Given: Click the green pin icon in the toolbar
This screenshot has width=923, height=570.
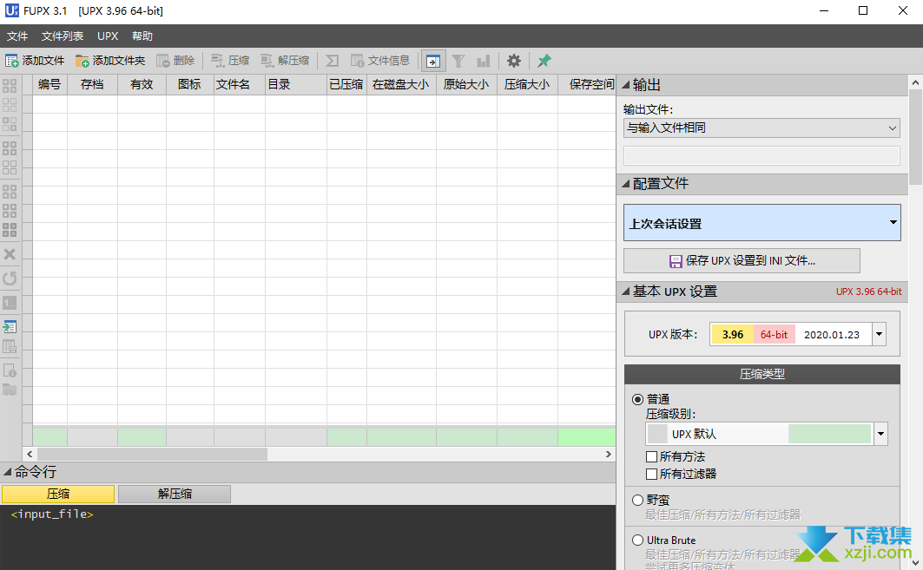Looking at the screenshot, I should pos(544,61).
